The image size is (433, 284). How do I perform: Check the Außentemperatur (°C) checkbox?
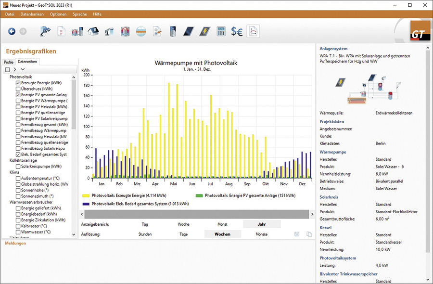(18, 178)
